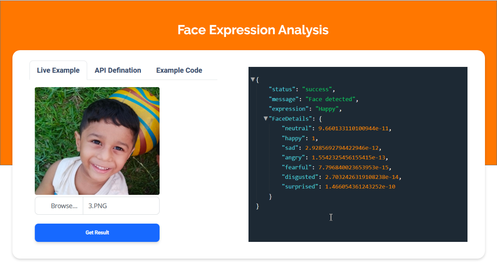Click the Face Expression Analysis heading
This screenshot has width=497, height=280.
(253, 30)
